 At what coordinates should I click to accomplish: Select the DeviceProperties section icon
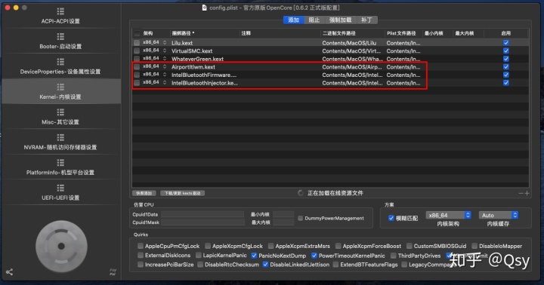[60, 62]
